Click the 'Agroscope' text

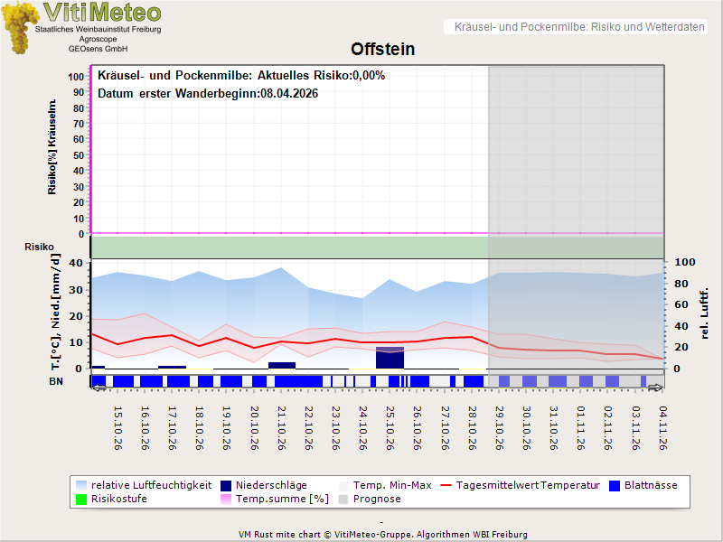click(98, 39)
